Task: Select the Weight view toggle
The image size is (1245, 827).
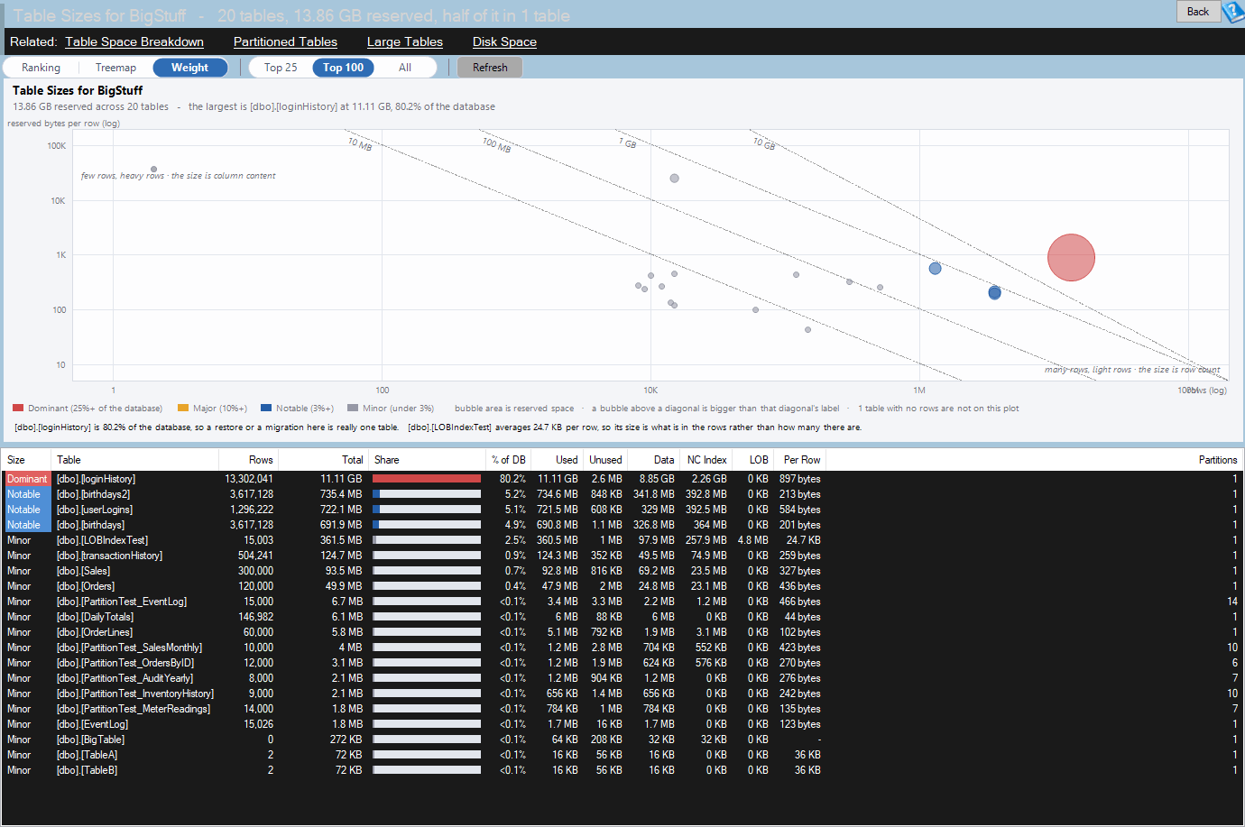Action: pyautogui.click(x=189, y=68)
